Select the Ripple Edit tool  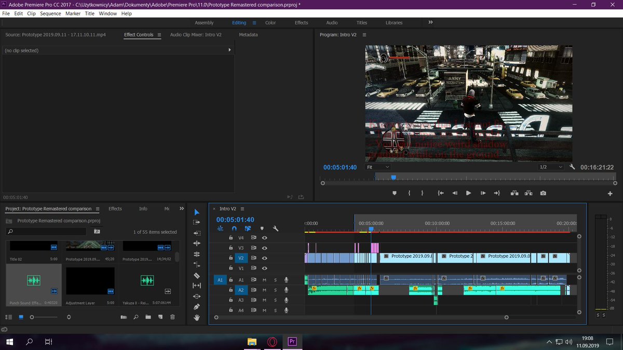pos(197,243)
